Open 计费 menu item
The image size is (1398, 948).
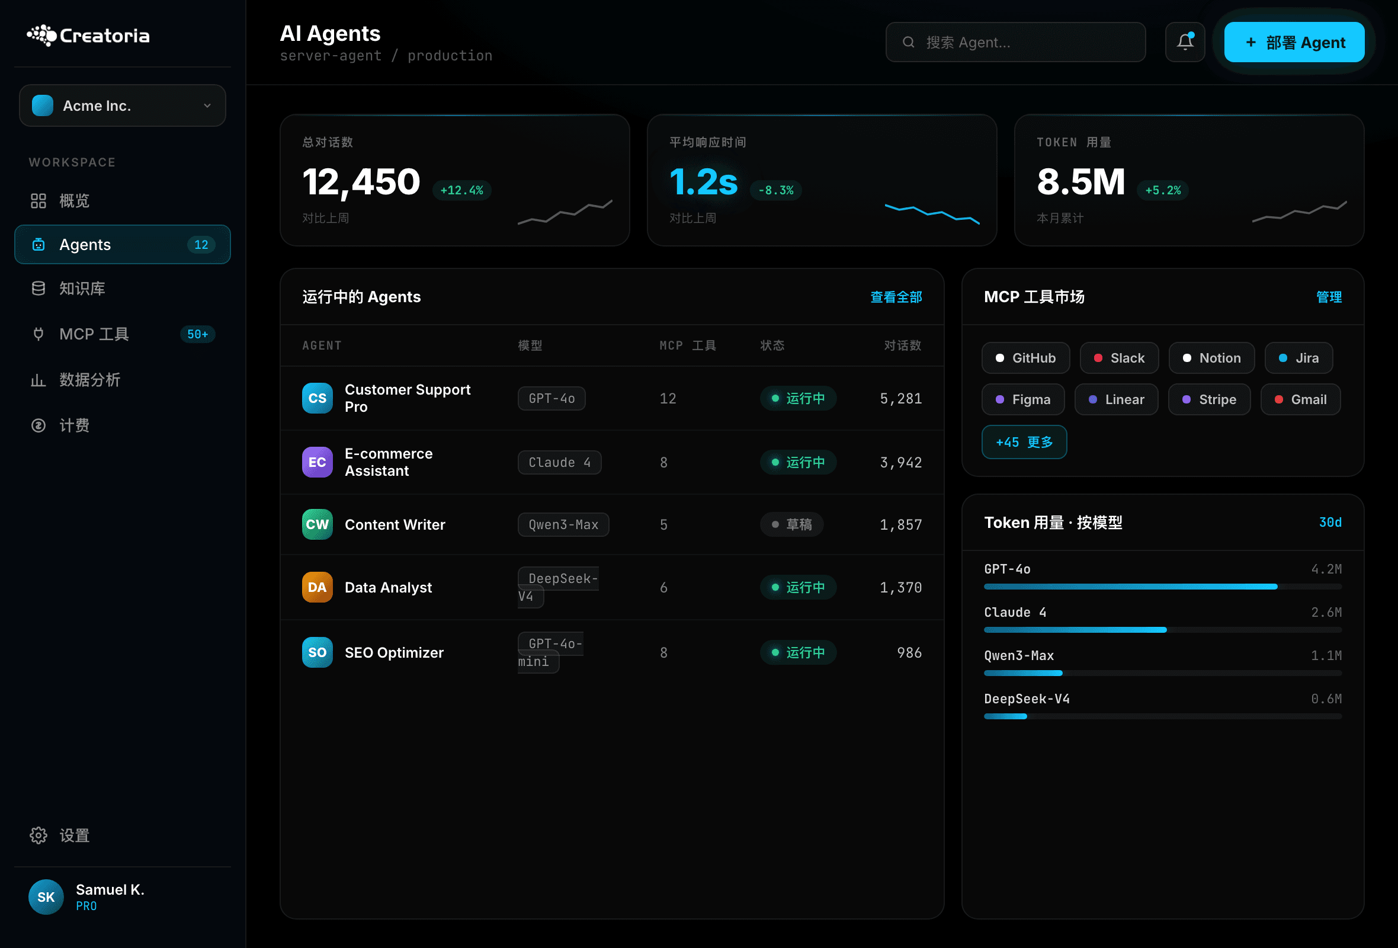[123, 426]
